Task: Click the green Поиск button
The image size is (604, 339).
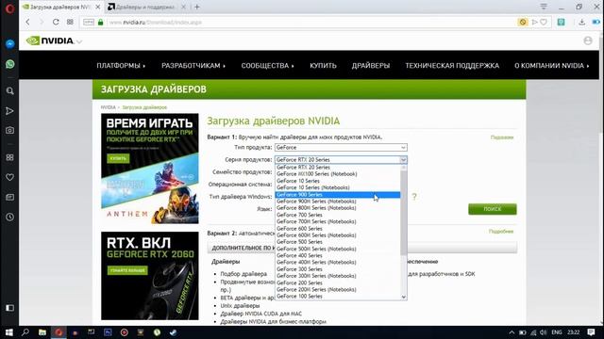Action: point(493,209)
